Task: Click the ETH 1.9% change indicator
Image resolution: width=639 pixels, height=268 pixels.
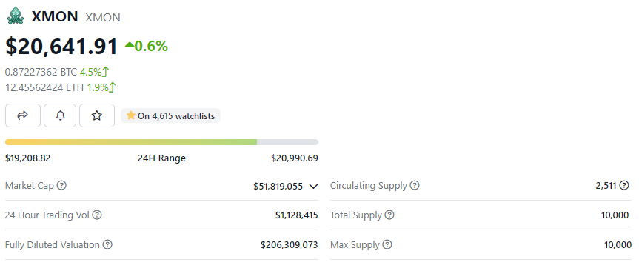Action: point(101,87)
